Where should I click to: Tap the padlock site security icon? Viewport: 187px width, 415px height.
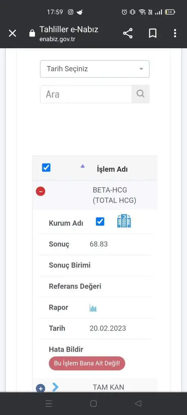pos(32,34)
